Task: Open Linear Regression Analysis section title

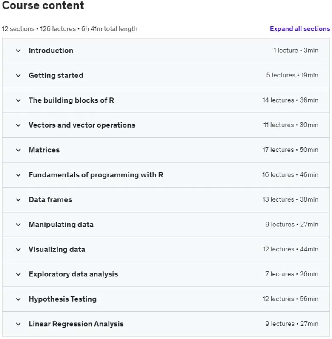Action: pos(76,324)
